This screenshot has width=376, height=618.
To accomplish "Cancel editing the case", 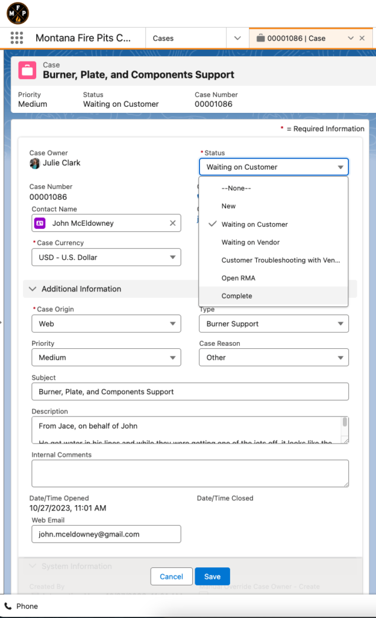I will 172,576.
